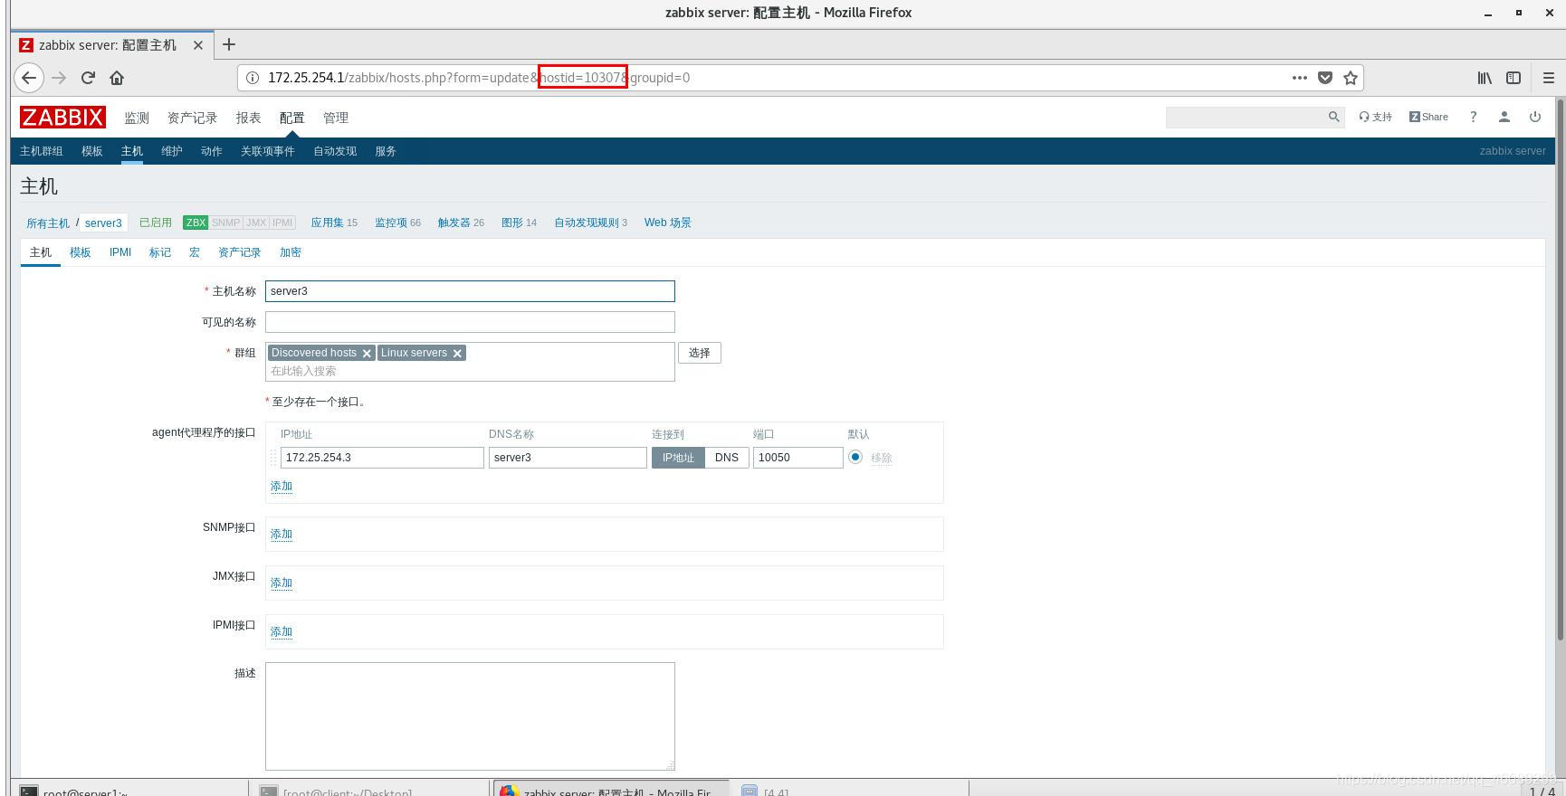This screenshot has width=1566, height=796.
Task: Click the Firefox forward arrow button
Action: tap(59, 78)
